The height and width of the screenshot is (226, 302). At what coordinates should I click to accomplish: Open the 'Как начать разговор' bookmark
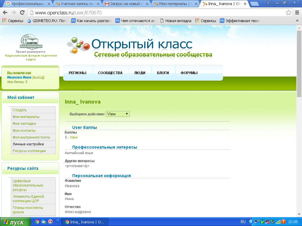(x=91, y=21)
